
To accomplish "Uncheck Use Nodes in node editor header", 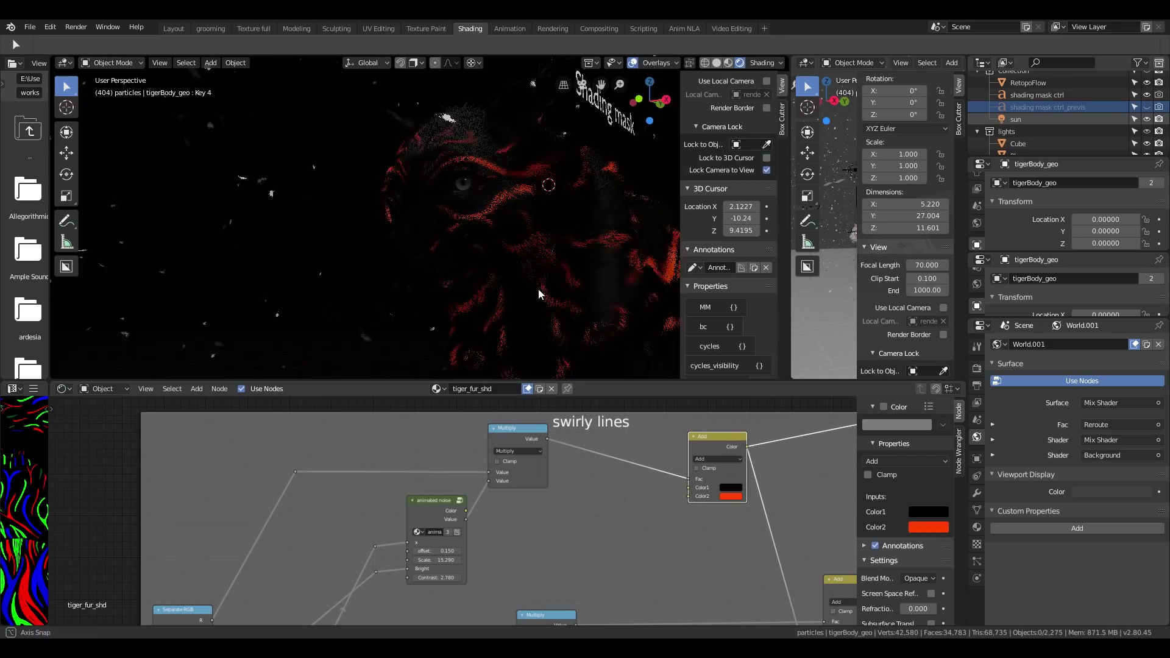I will click(241, 389).
